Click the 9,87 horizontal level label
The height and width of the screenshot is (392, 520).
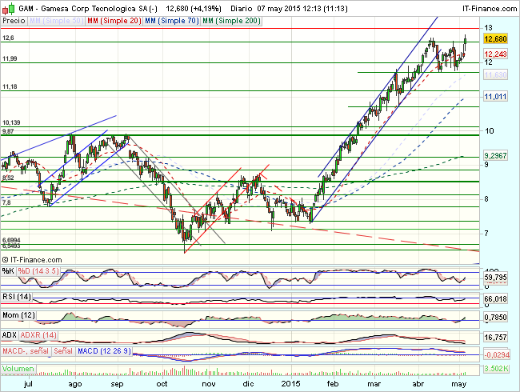coord(8,131)
